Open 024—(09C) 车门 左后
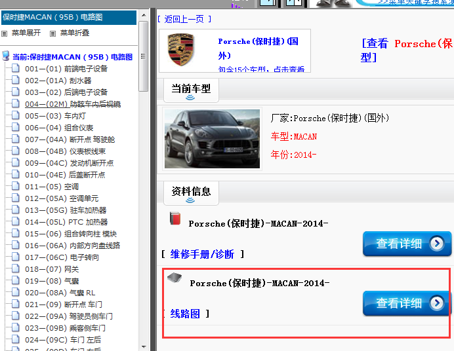This screenshot has width=454, height=351. 63,340
